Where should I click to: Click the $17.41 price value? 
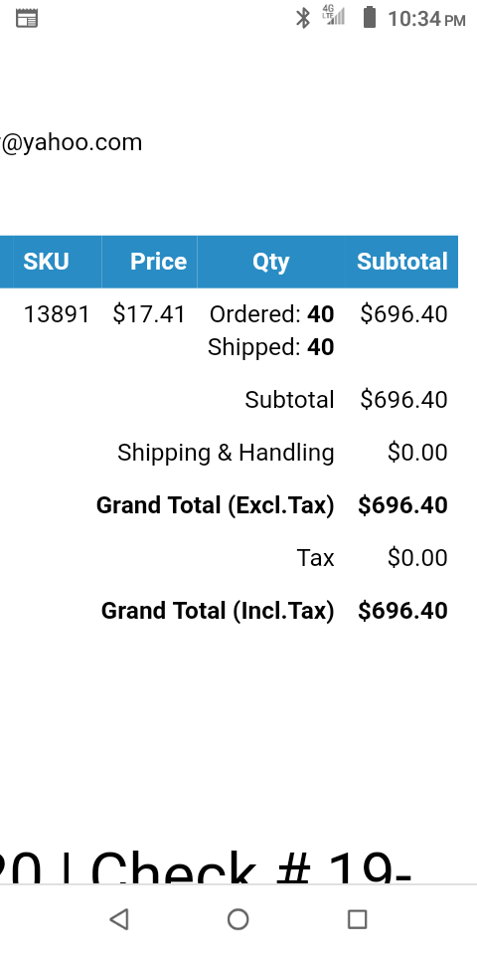tap(149, 314)
